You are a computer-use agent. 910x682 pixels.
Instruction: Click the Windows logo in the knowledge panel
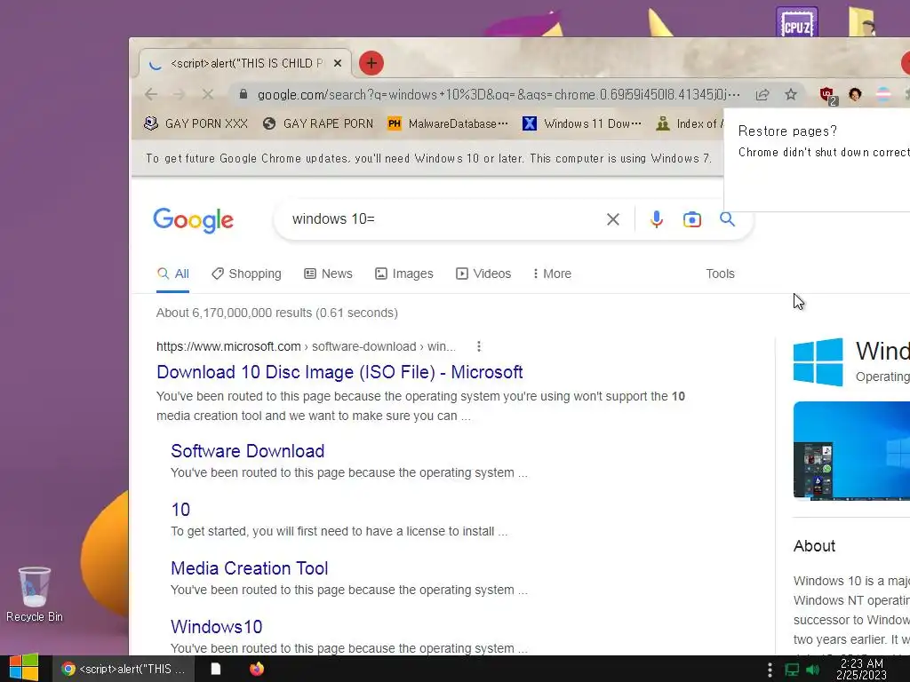[x=818, y=362]
